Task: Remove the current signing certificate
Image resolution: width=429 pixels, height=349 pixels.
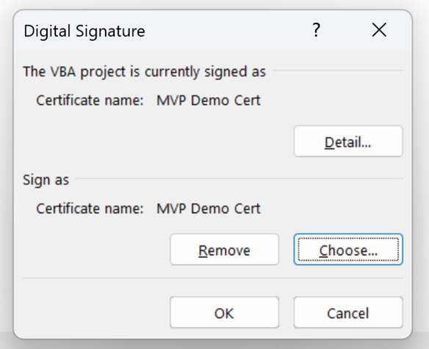Action: pyautogui.click(x=224, y=249)
